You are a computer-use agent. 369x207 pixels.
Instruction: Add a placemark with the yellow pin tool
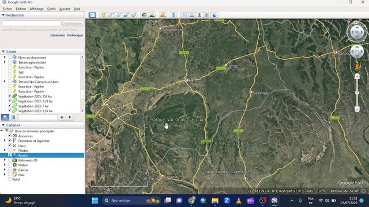coord(103,15)
